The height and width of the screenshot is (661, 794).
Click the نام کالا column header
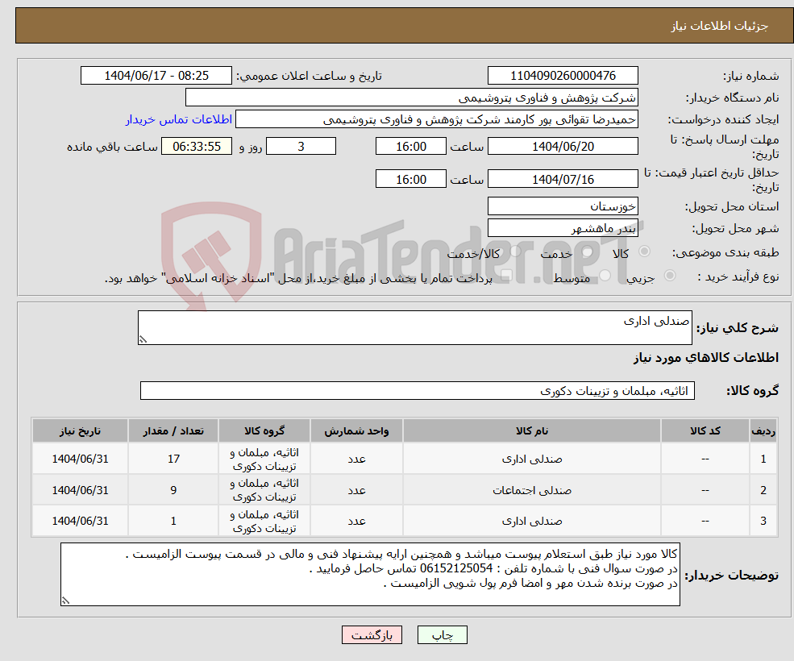pos(532,430)
